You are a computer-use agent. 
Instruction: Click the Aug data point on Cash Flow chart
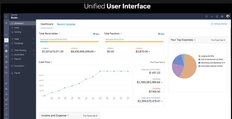click(100, 71)
